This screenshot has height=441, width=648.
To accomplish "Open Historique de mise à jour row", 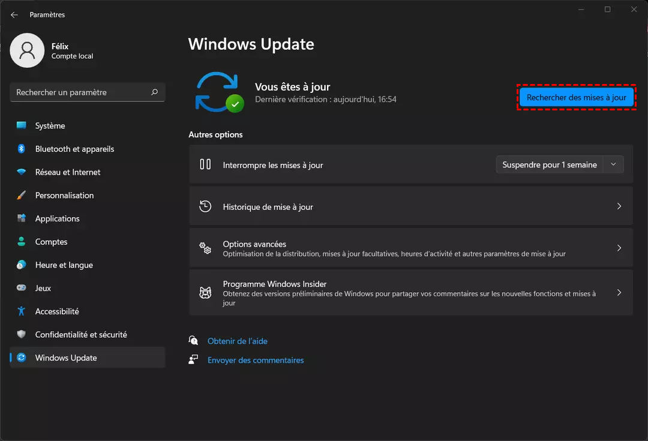I will (x=411, y=206).
